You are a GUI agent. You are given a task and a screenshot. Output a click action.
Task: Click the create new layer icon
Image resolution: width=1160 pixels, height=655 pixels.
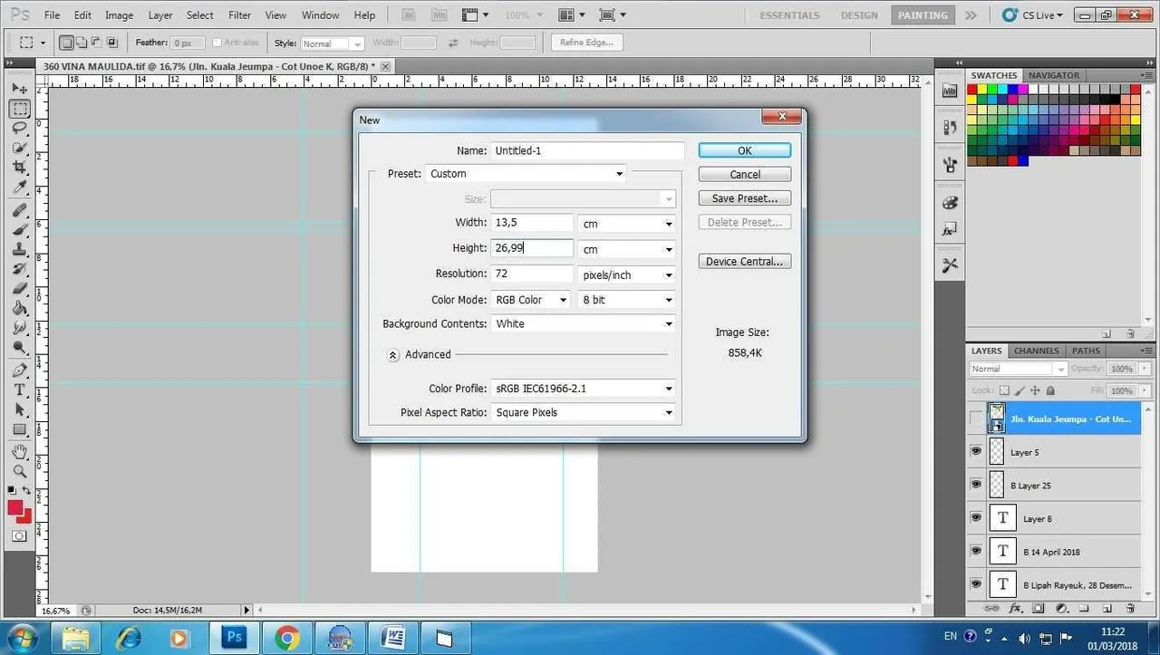[1107, 609]
